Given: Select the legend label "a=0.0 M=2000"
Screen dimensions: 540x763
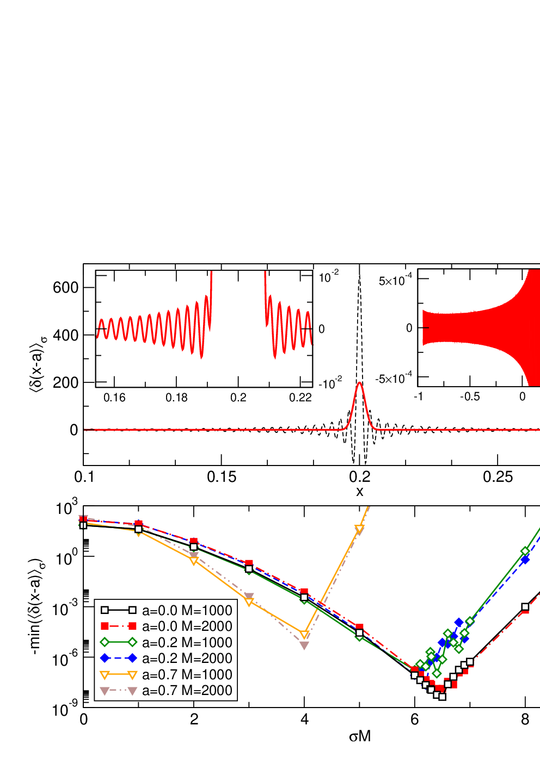Looking at the screenshot, I should pyautogui.click(x=187, y=626).
